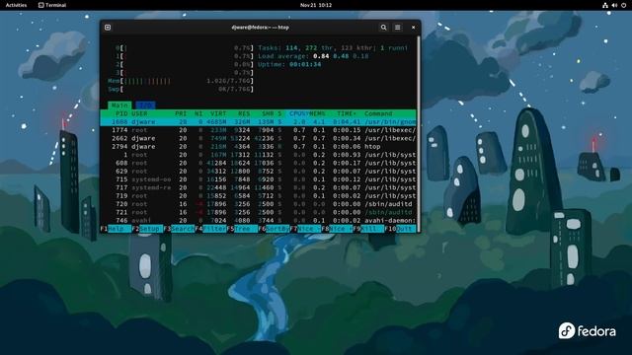Screen dimensions: 632x355
Task: Sort by the VIRT column header
Action: tap(218, 113)
